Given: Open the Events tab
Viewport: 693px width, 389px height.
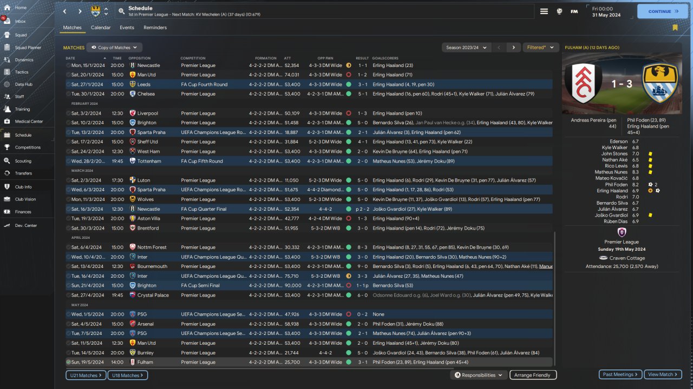Looking at the screenshot, I should (127, 28).
